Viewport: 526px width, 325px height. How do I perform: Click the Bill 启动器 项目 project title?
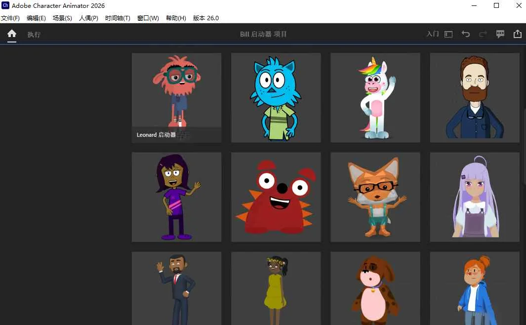pyautogui.click(x=263, y=34)
